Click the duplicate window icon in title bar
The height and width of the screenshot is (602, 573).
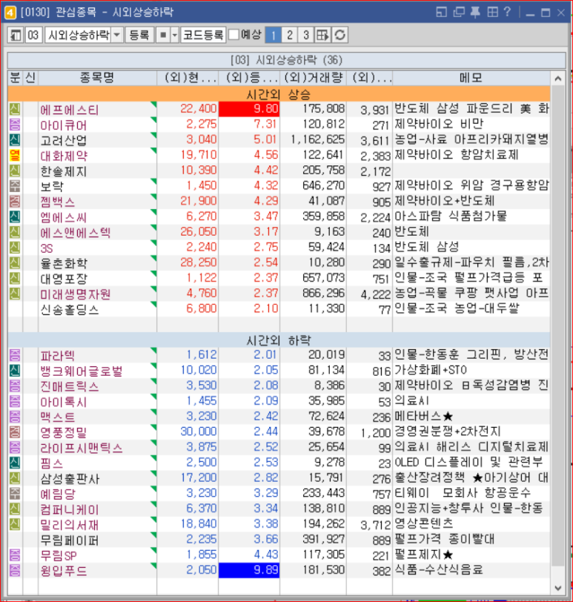click(x=459, y=13)
